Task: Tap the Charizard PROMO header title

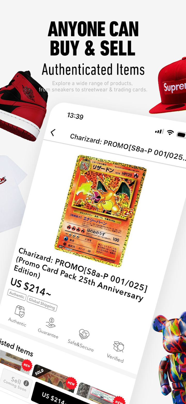Action: (128, 147)
